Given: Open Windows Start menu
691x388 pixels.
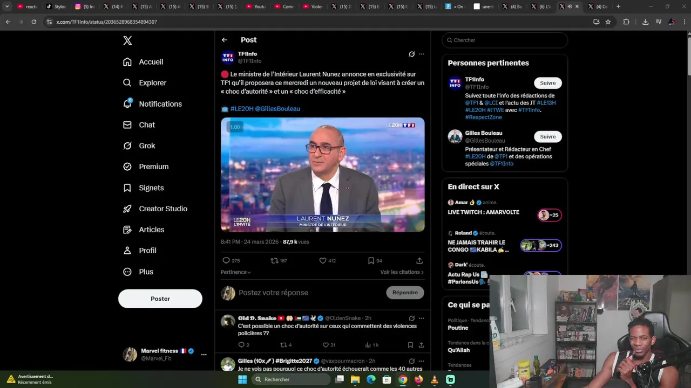Looking at the screenshot, I should click(242, 379).
